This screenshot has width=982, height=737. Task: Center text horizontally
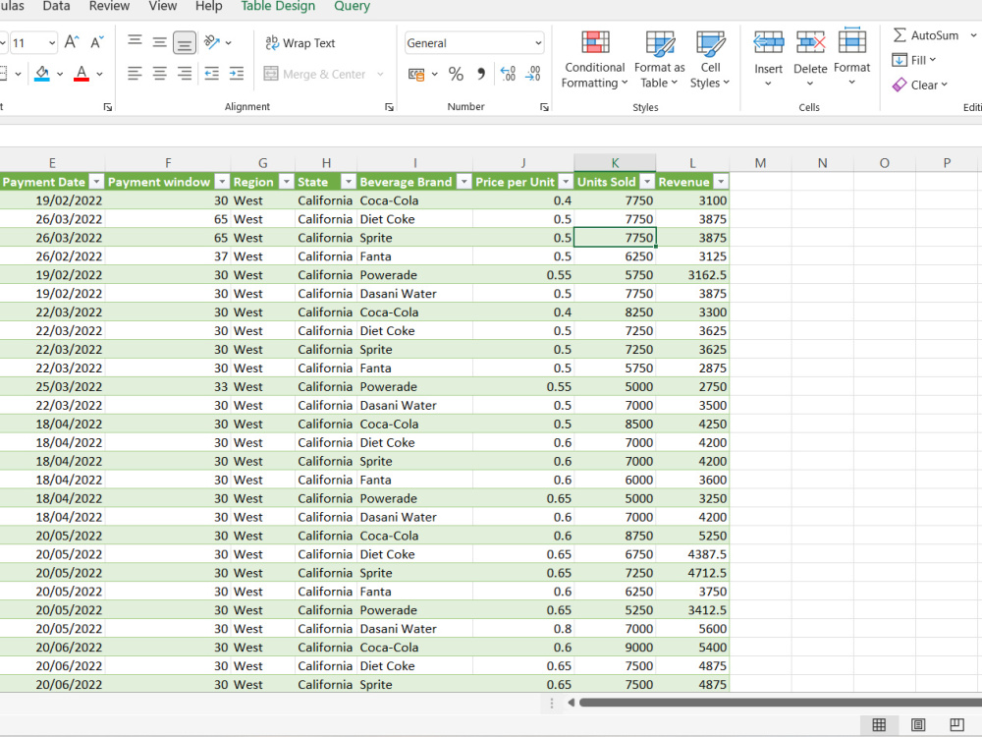(160, 74)
